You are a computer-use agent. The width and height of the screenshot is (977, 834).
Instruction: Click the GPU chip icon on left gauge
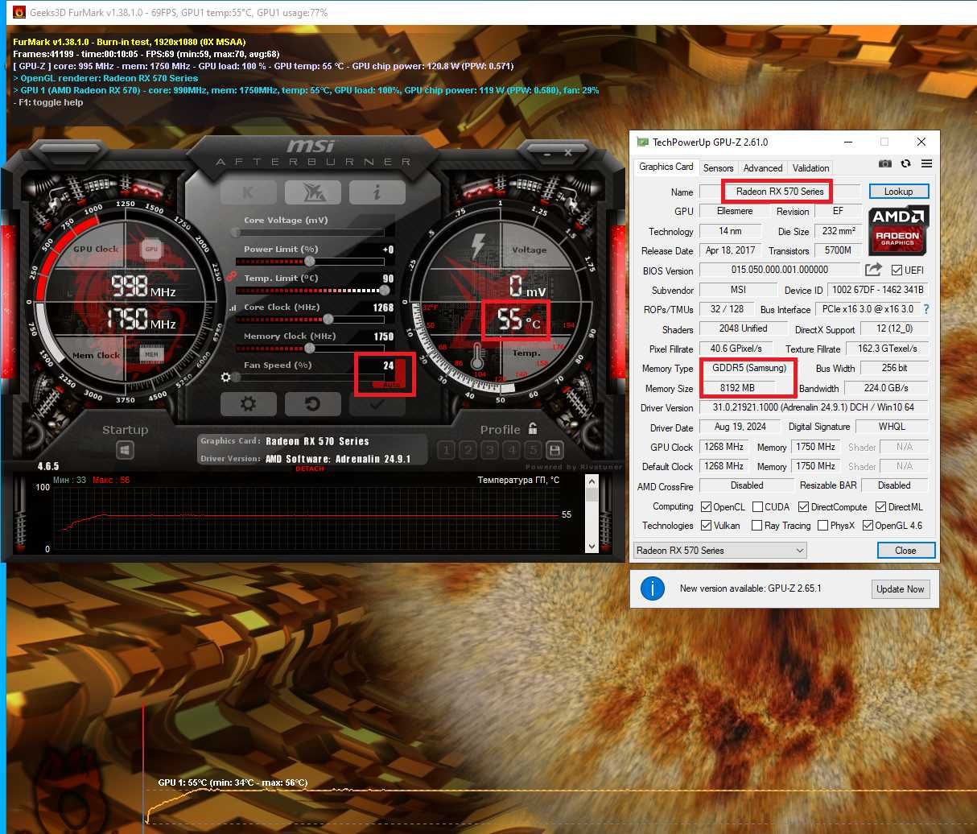(x=151, y=250)
